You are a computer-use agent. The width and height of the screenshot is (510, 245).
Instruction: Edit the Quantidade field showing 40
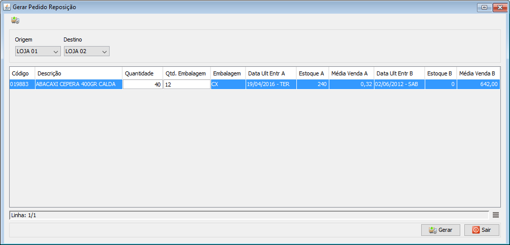(142, 85)
